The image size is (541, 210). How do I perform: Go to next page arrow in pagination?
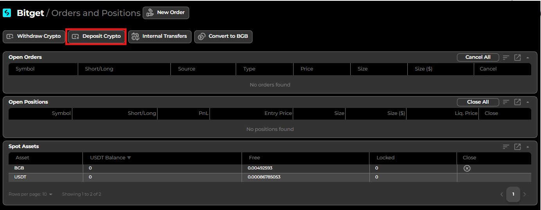pyautogui.click(x=525, y=194)
